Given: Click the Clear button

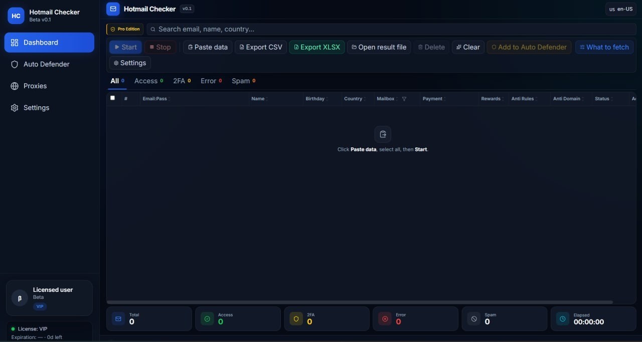Looking at the screenshot, I should [468, 47].
